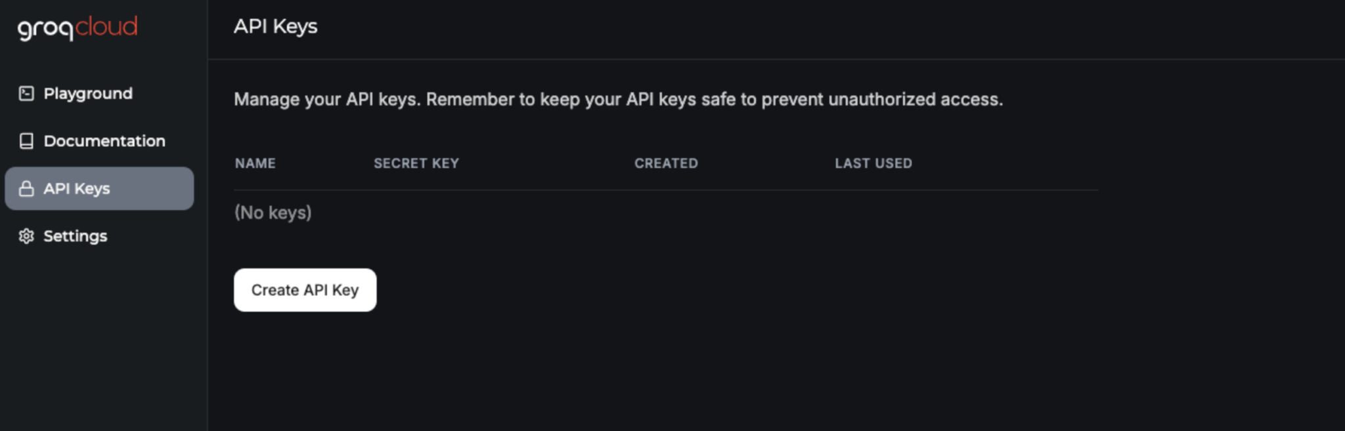Click the white groq wordmark in logo

46,29
